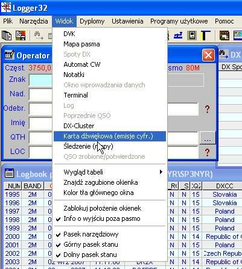Click the Nad. input field
Viewport: 242px width, 269px height.
40,94
